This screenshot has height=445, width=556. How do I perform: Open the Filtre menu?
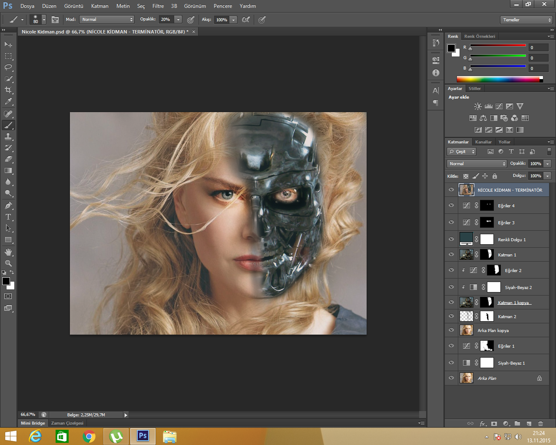158,6
